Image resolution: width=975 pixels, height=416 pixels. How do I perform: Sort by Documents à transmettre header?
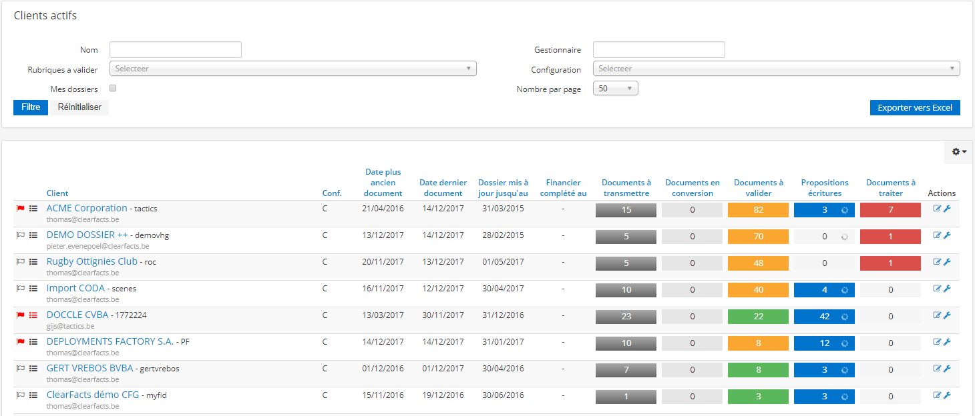pos(626,188)
